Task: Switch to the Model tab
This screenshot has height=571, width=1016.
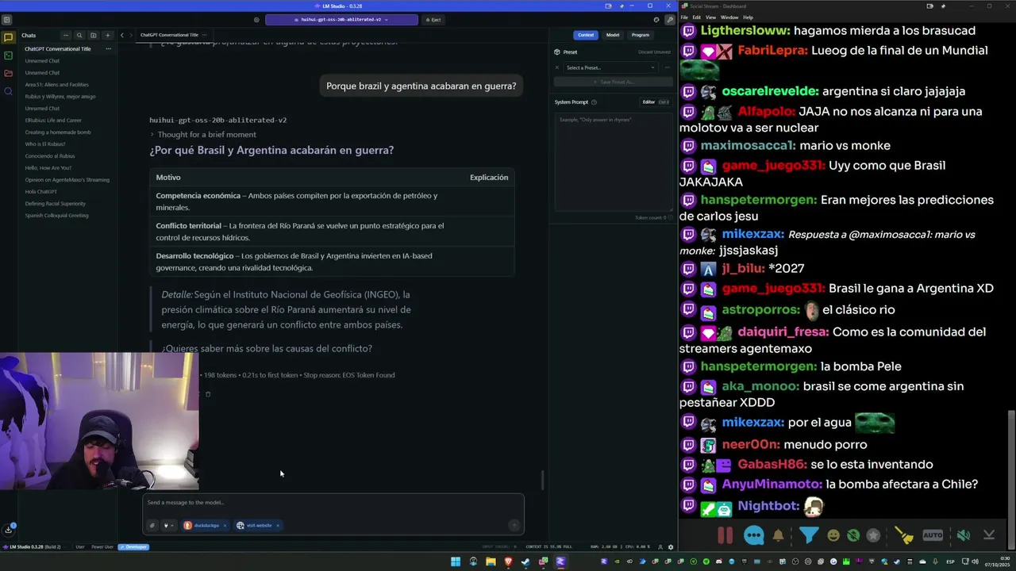Action: pyautogui.click(x=613, y=35)
